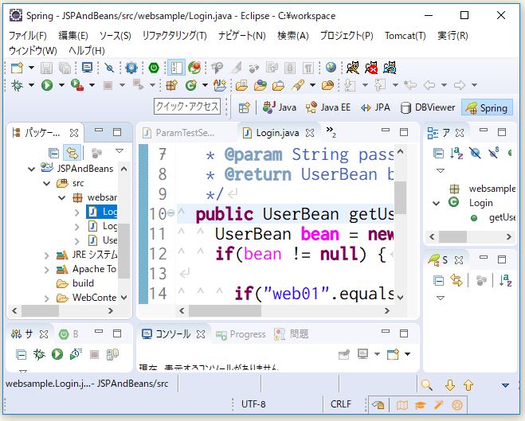Viewport: 525px width, 421px height.
Task: Click the editor vertical scrollbar thumb
Action: coord(400,197)
